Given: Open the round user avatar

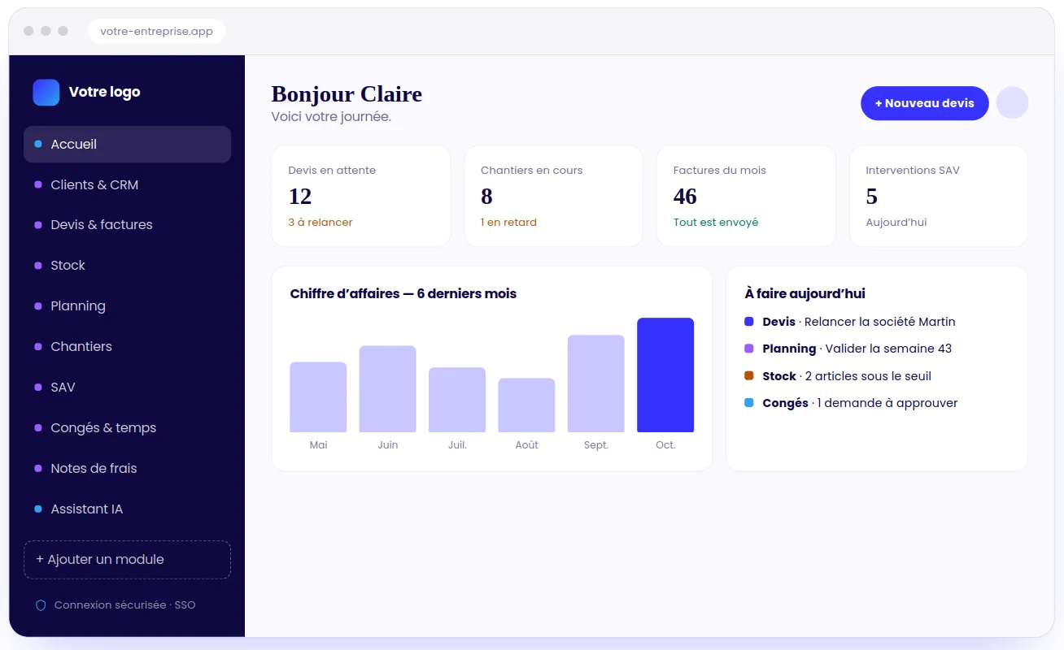Looking at the screenshot, I should 1012,103.
